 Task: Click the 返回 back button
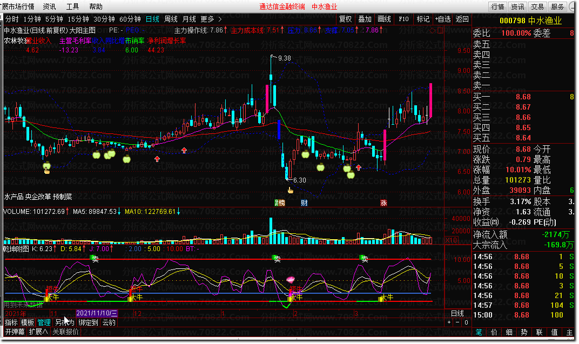point(462,19)
